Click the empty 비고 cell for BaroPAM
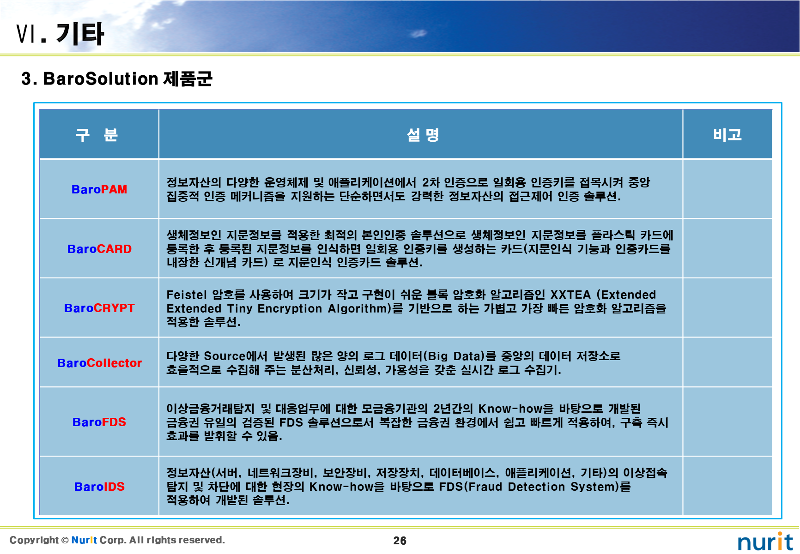Image resolution: width=800 pixels, height=554 pixels. [727, 189]
